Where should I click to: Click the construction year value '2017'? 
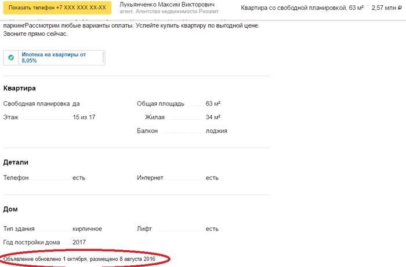[x=80, y=242]
